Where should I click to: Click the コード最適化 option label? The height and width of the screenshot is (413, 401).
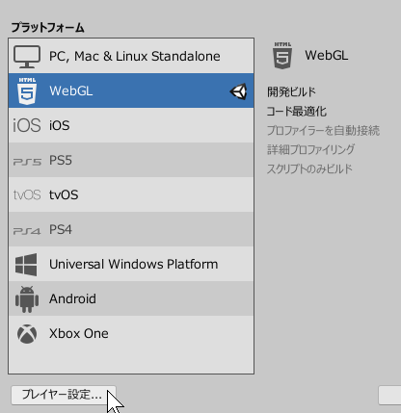coord(297,112)
